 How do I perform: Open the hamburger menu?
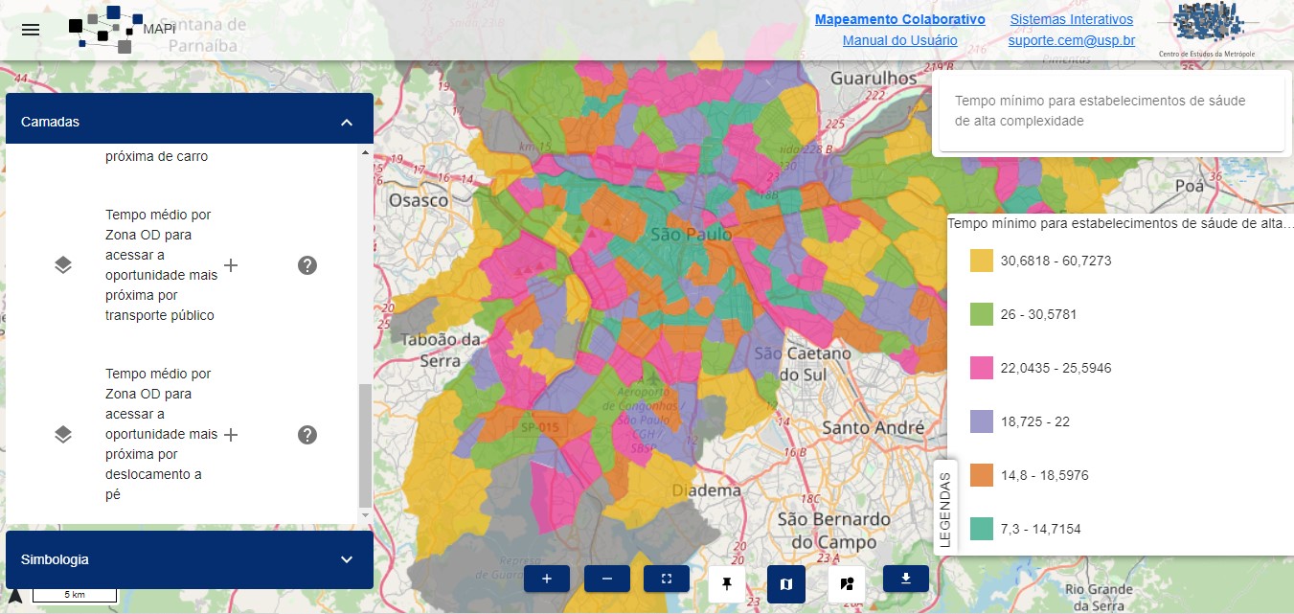pyautogui.click(x=31, y=29)
